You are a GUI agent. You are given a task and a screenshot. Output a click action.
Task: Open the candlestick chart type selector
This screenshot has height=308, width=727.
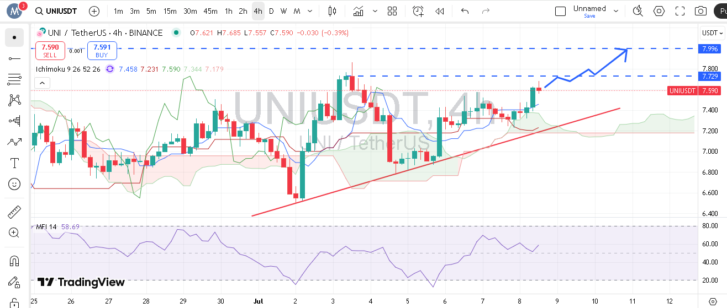point(332,11)
